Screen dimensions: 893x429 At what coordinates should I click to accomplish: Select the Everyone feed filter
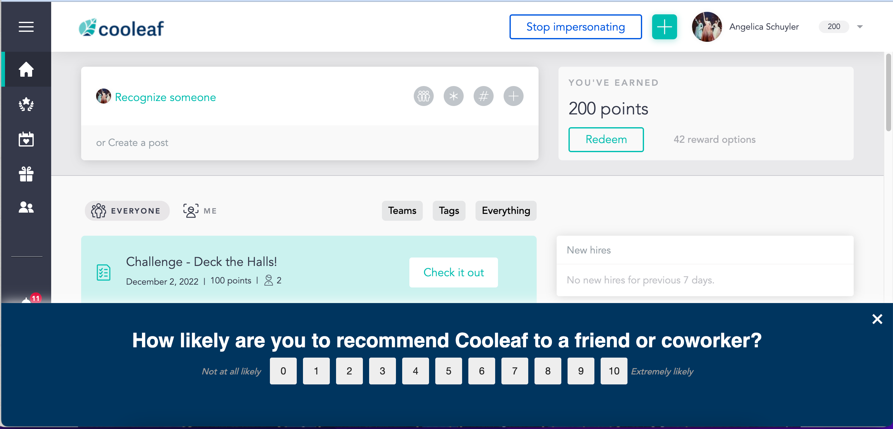pos(127,211)
